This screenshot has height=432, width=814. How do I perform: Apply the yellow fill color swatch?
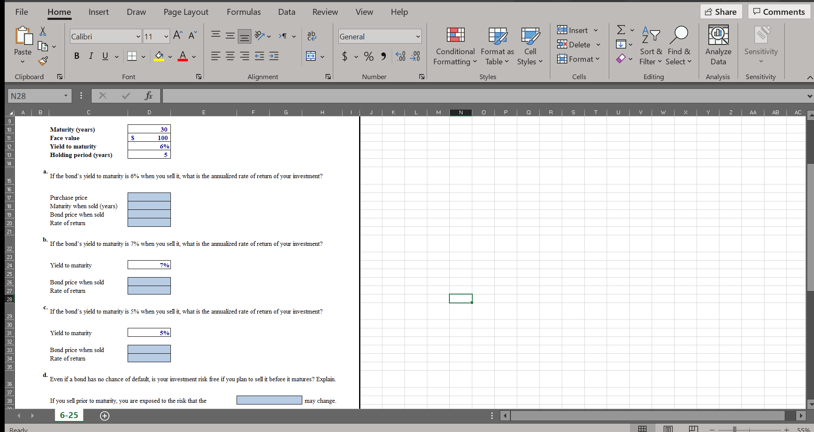point(159,56)
